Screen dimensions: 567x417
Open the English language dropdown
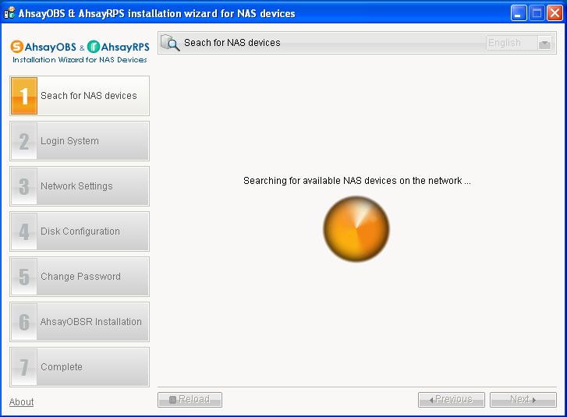[519, 43]
